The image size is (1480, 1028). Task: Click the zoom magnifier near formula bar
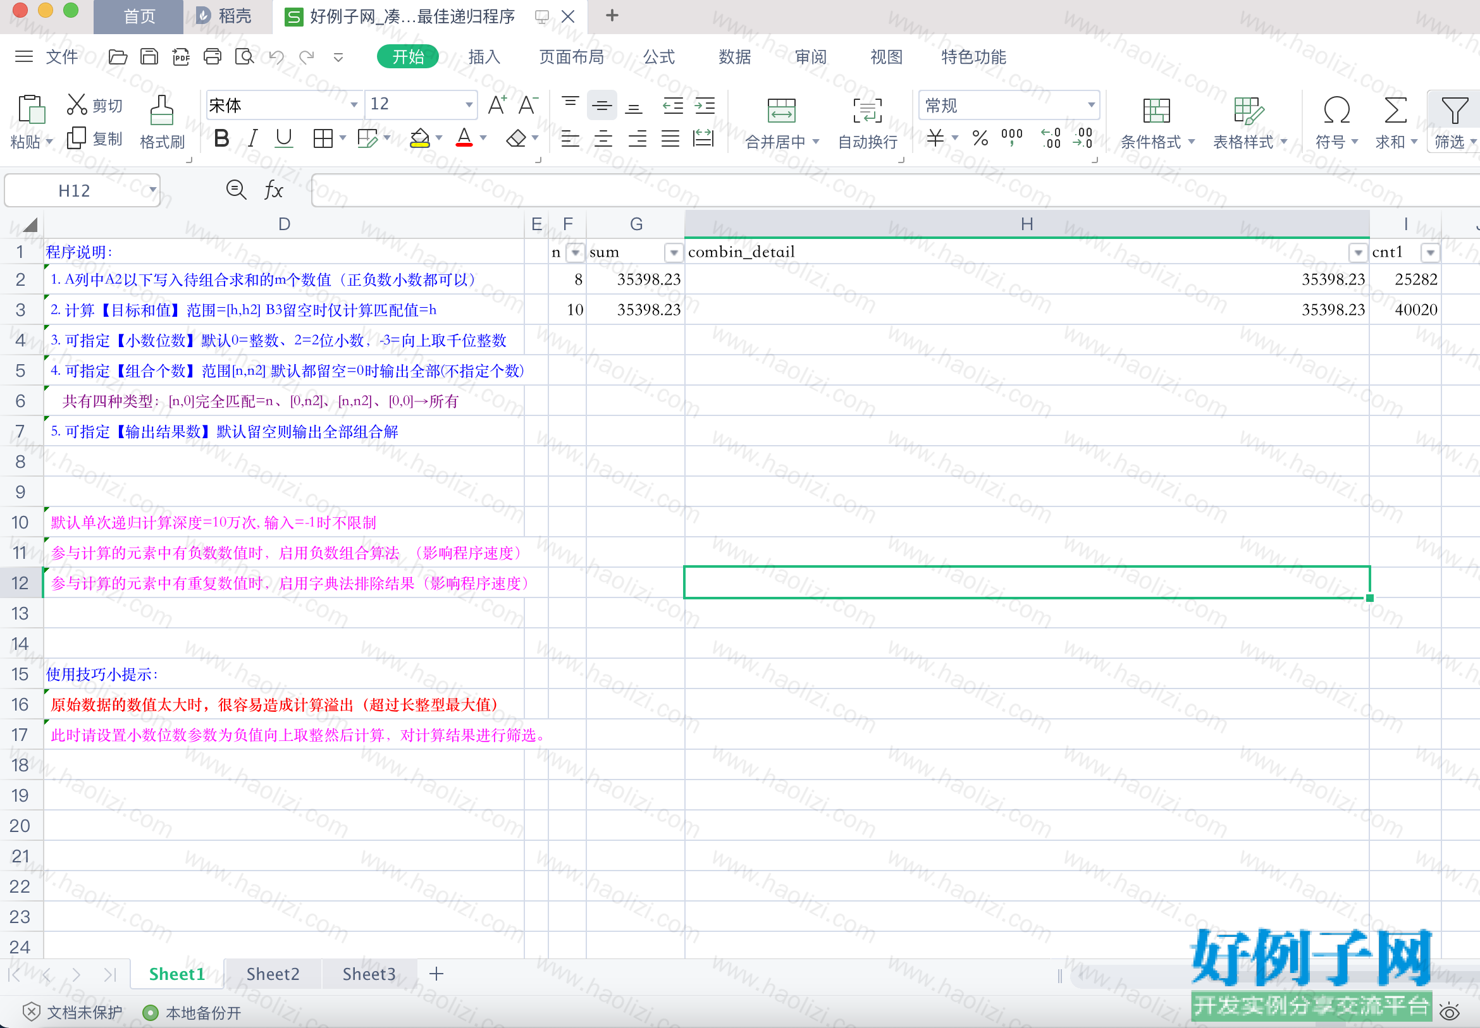point(237,190)
